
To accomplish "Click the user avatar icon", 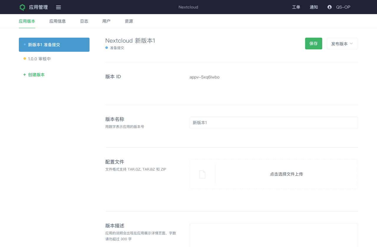I will [x=330, y=7].
